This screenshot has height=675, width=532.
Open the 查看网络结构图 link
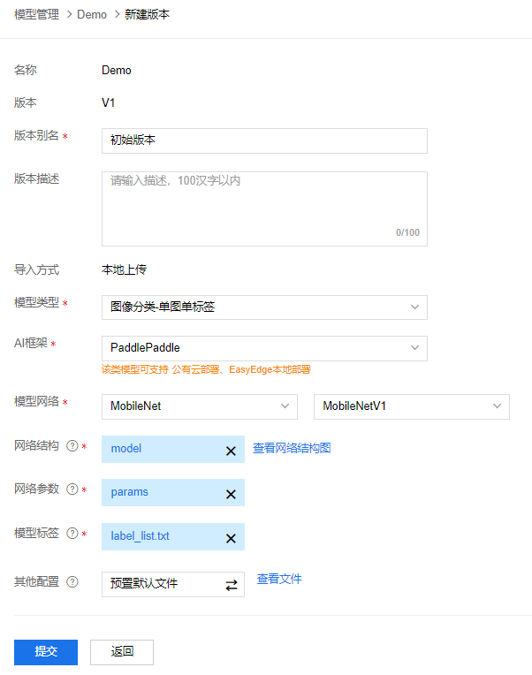pos(292,448)
